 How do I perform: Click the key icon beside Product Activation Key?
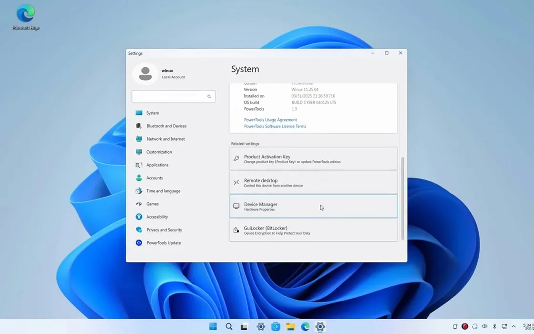[x=236, y=158]
